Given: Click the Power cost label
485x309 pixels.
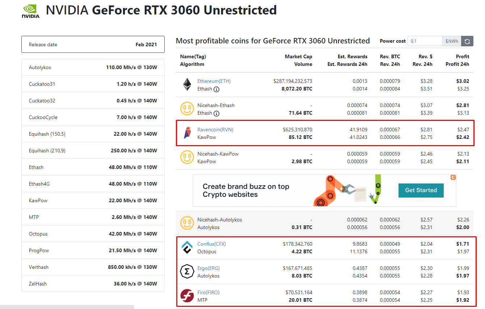Looking at the screenshot, I should click(392, 41).
